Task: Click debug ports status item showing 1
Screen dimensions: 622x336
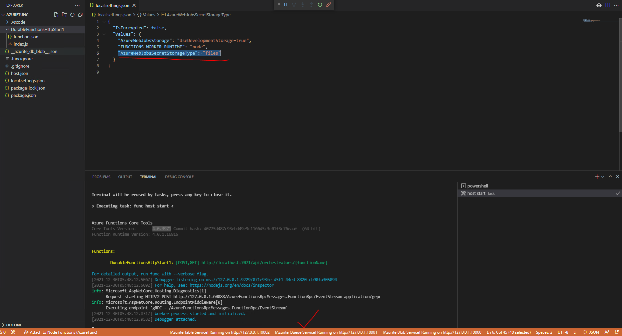Action: [15, 332]
